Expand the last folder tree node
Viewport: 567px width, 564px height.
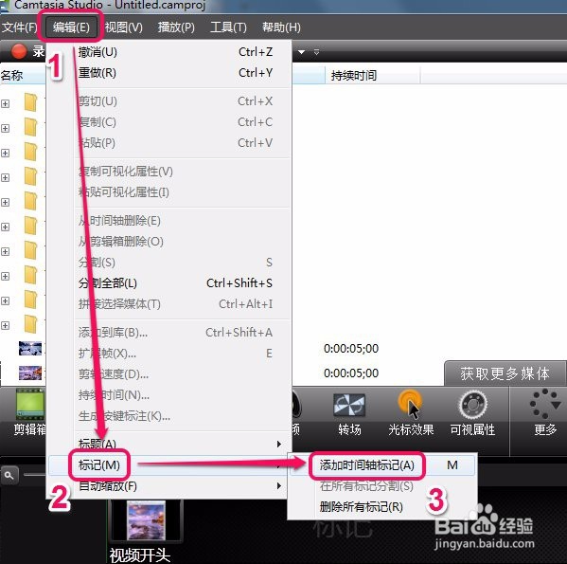(x=5, y=325)
